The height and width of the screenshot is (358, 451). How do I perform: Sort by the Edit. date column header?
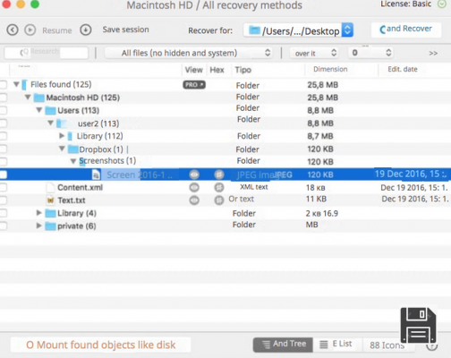(403, 69)
